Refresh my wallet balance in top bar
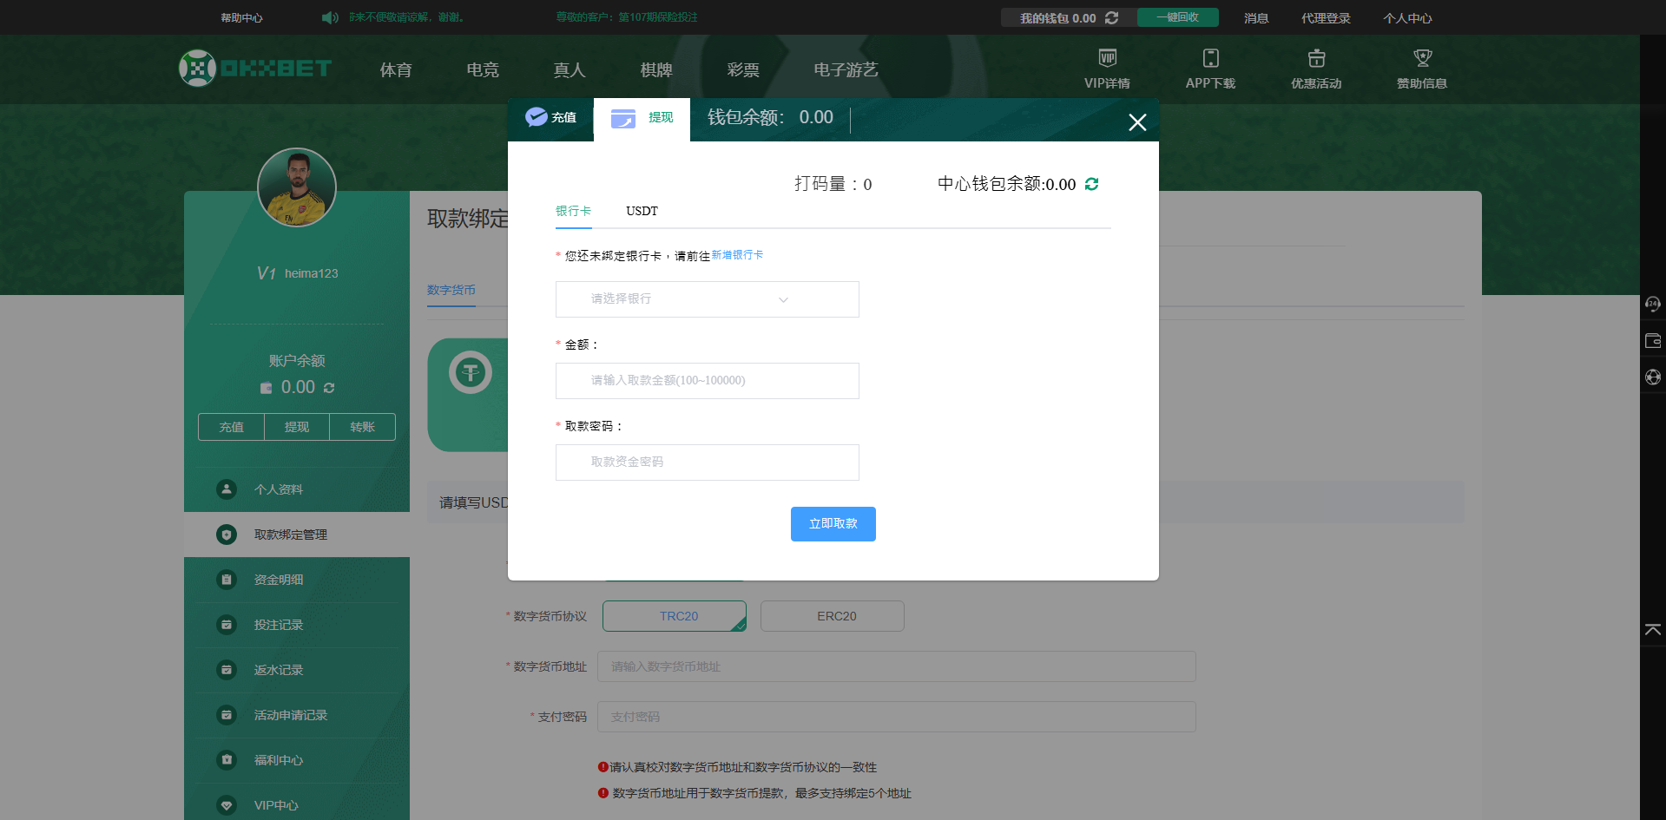Image resolution: width=1666 pixels, height=820 pixels. [1111, 17]
